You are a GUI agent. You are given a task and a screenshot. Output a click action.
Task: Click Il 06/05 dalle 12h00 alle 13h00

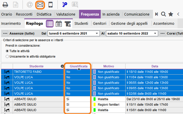pos(147,83)
